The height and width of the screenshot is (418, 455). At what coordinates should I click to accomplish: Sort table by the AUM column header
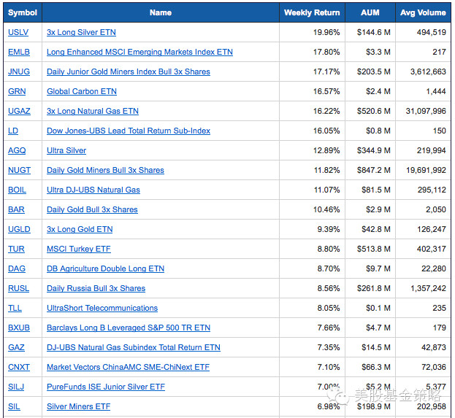(370, 12)
